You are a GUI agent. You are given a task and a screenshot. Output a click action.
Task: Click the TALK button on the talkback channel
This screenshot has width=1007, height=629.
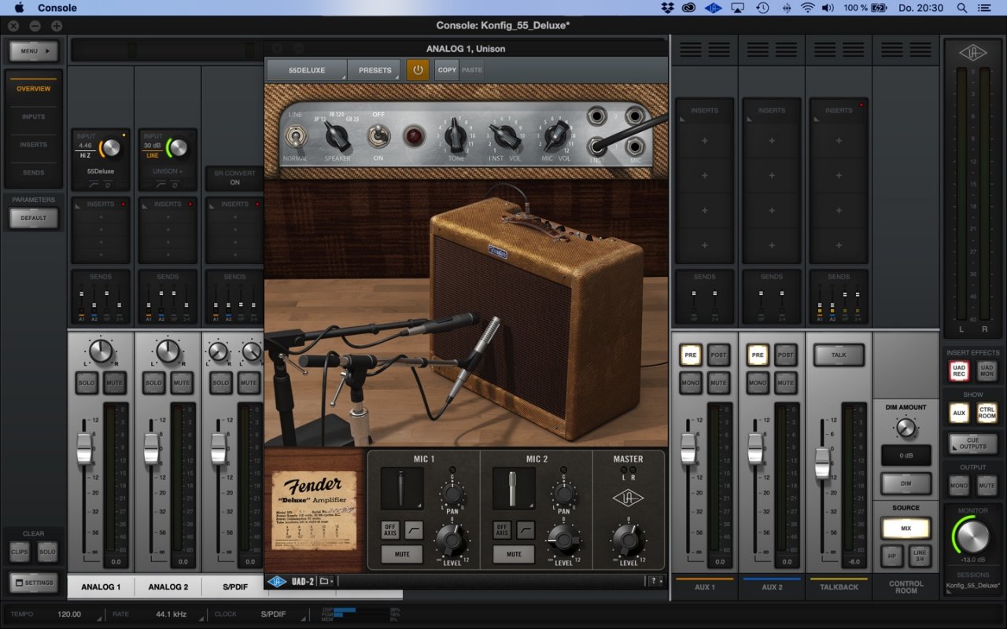[x=839, y=355]
